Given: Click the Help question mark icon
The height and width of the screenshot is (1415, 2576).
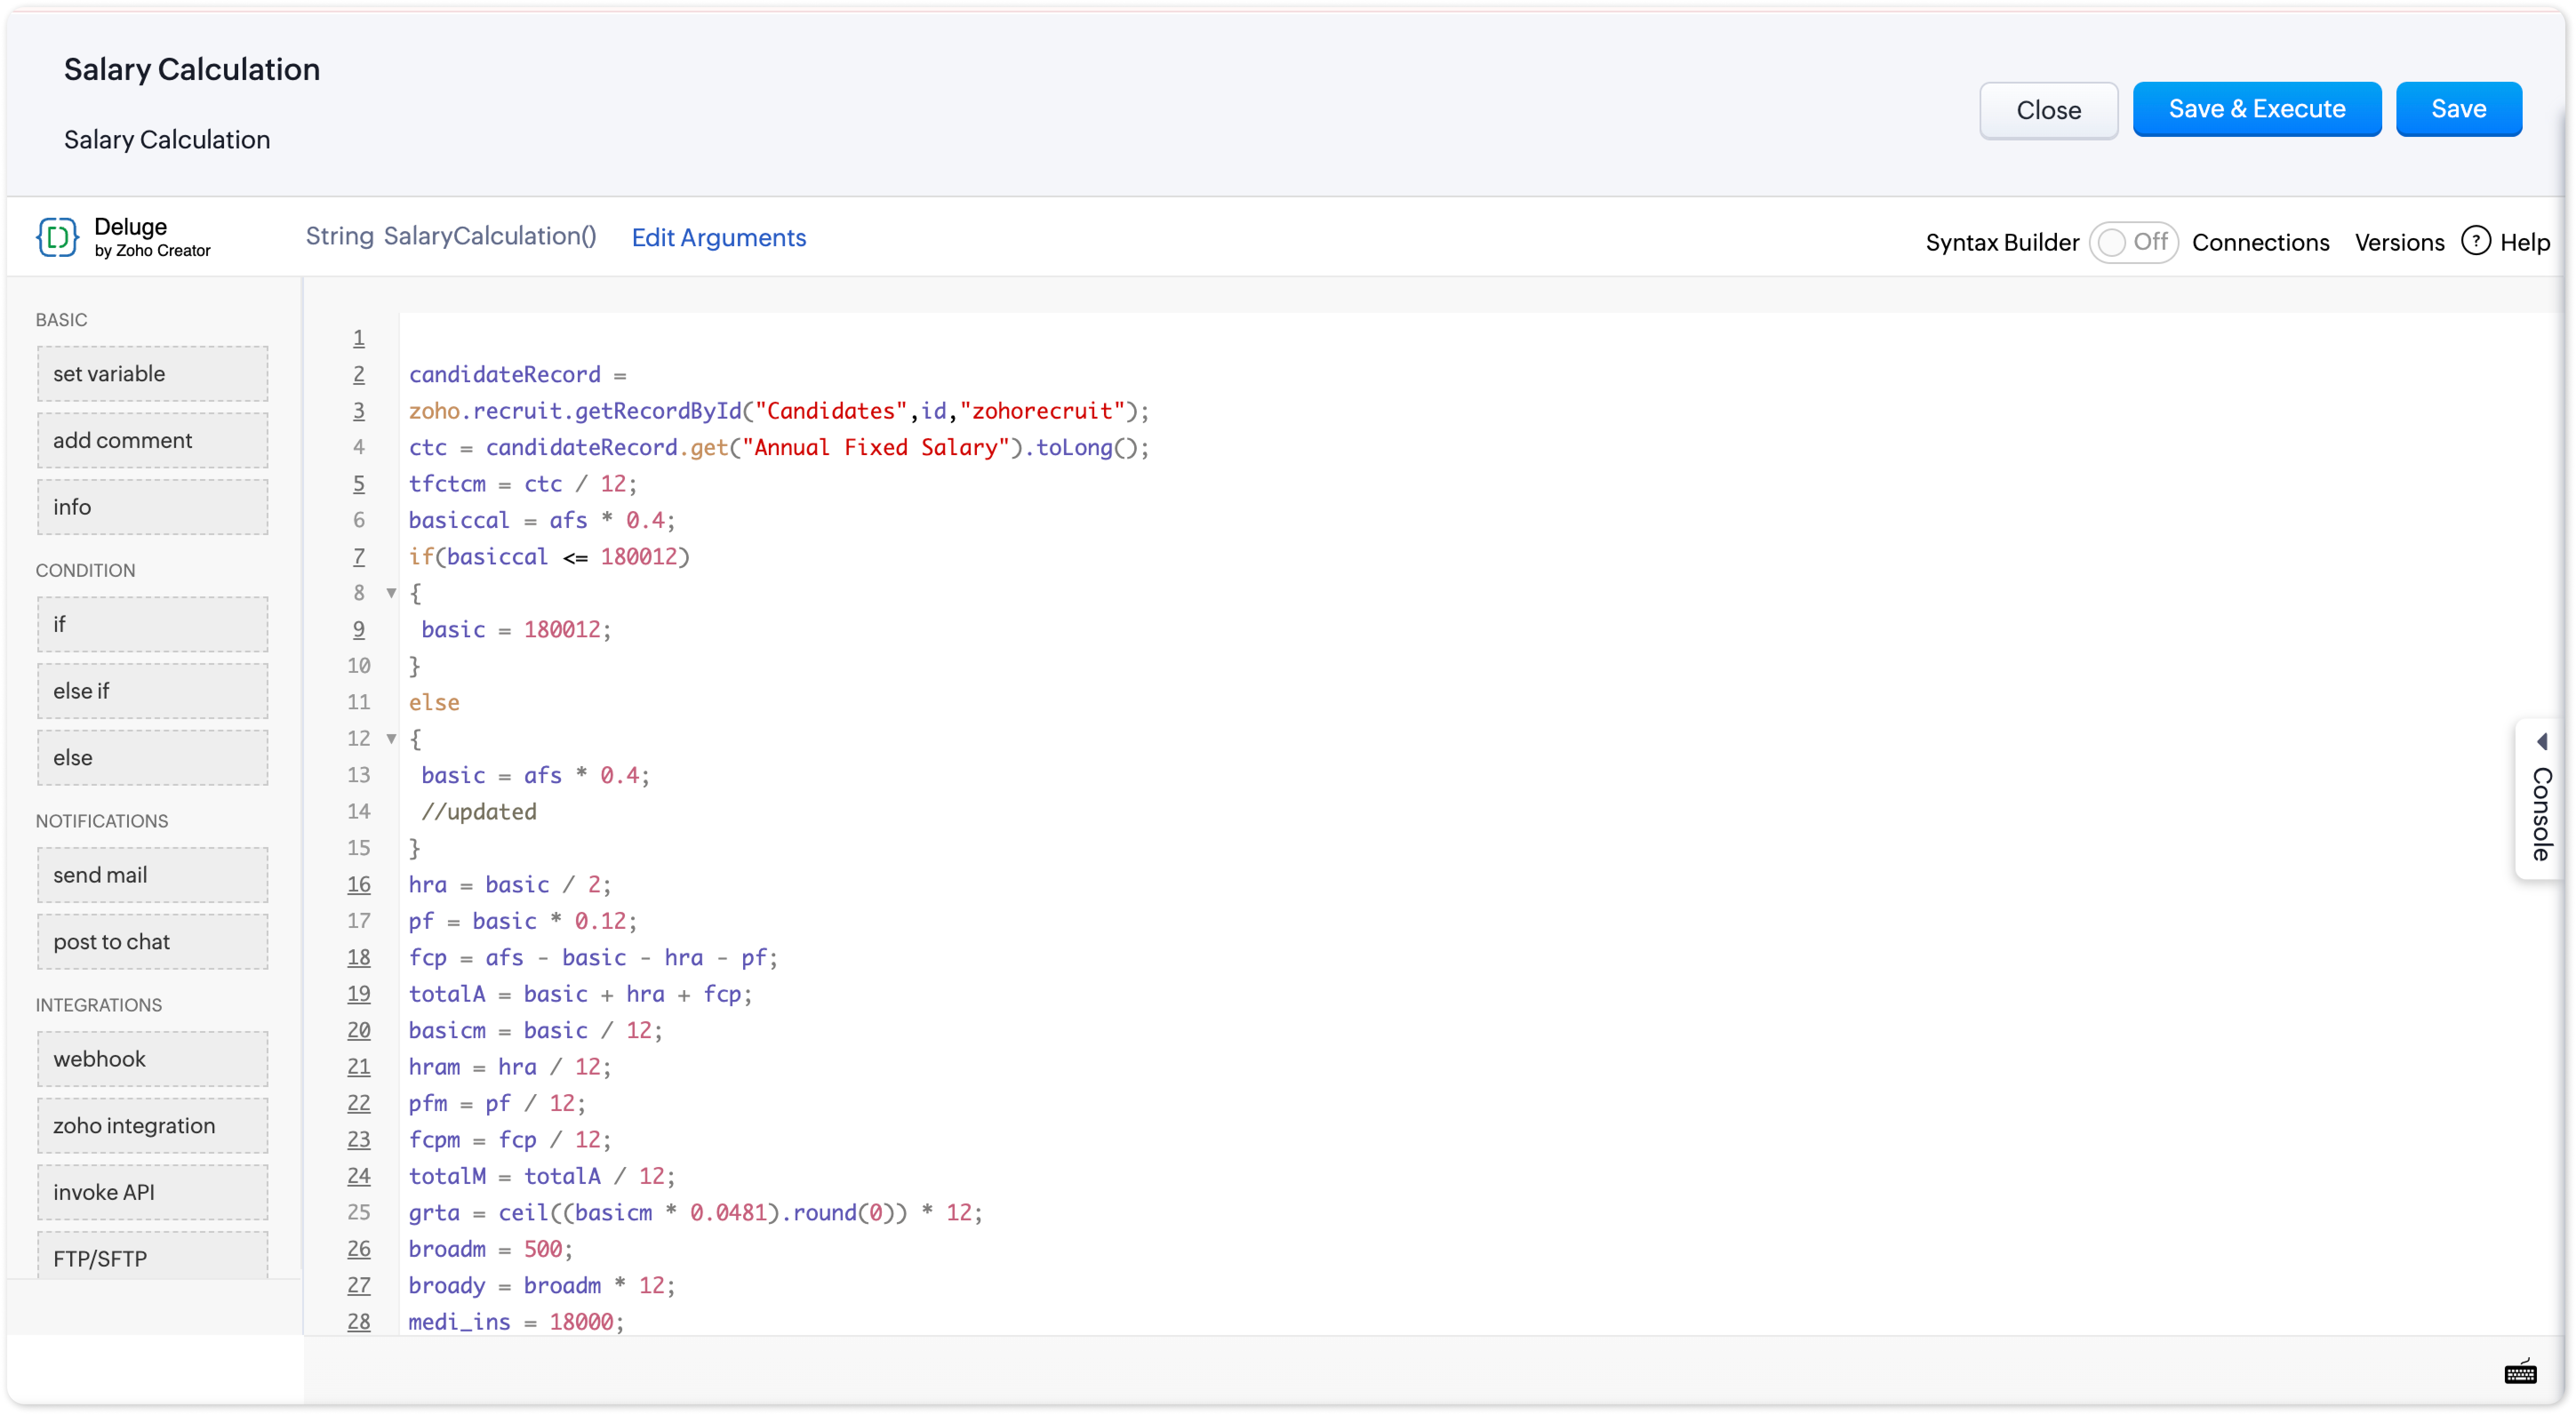Looking at the screenshot, I should pyautogui.click(x=2475, y=241).
